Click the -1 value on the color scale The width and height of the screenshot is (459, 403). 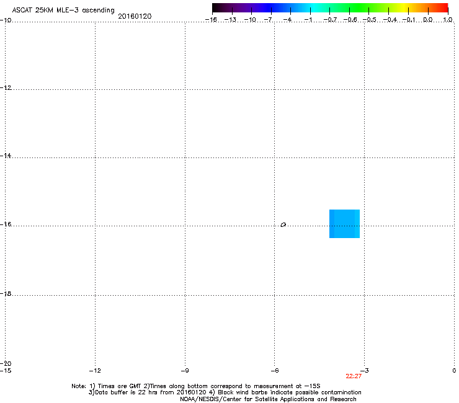coord(309,20)
